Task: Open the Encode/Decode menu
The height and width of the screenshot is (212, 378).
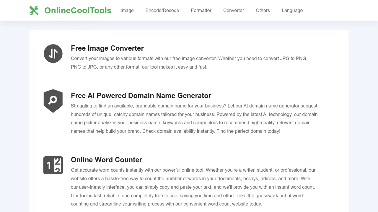Action: pyautogui.click(x=162, y=11)
